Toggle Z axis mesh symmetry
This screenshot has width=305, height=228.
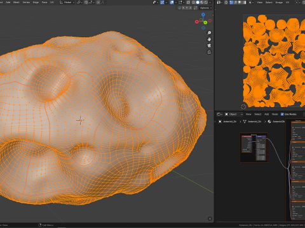191,8
